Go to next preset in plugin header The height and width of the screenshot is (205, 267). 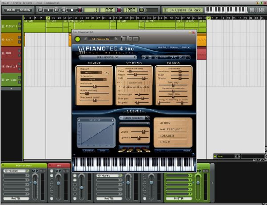[117, 39]
